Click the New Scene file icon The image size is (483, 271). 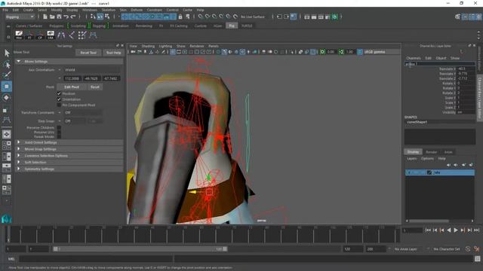click(45, 17)
